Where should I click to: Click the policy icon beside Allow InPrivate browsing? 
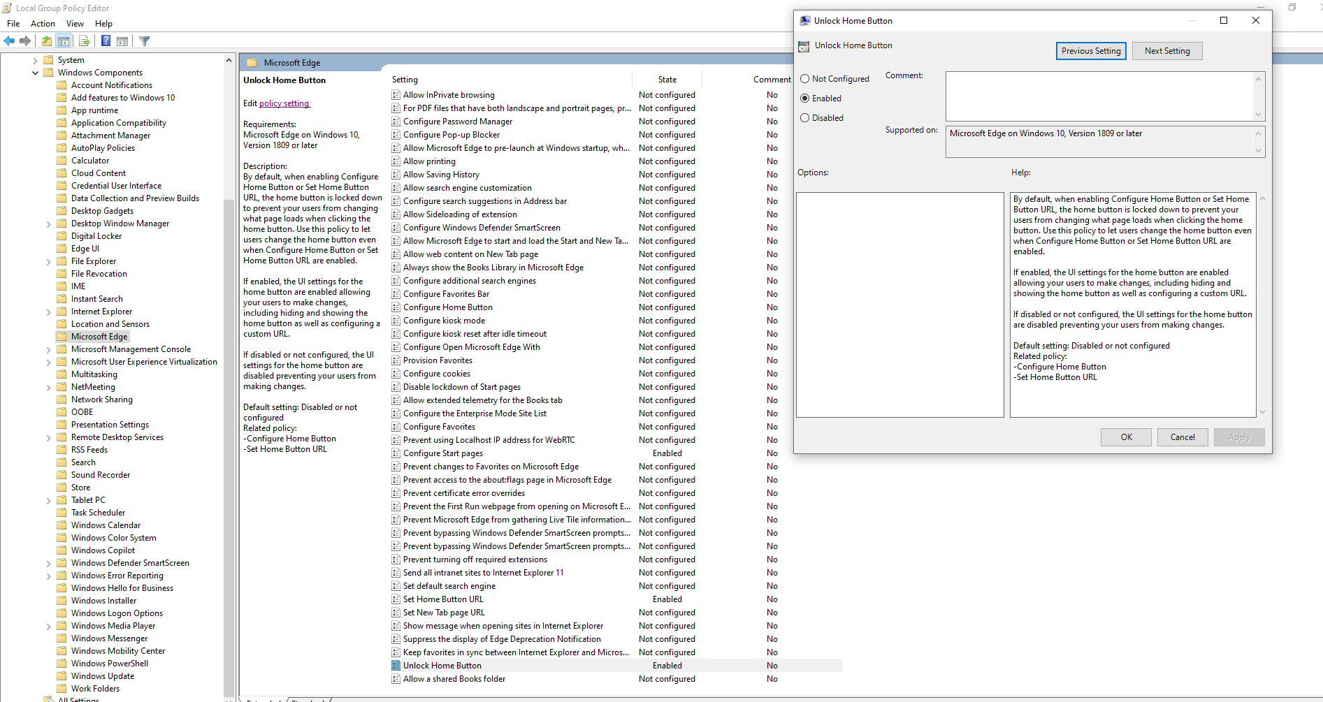[396, 95]
